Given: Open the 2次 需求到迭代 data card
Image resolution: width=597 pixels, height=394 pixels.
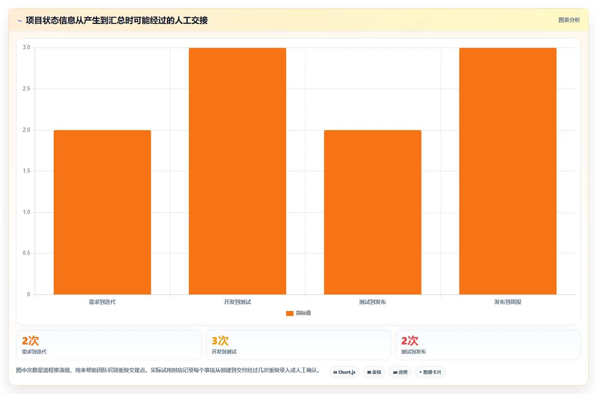Looking at the screenshot, I should pyautogui.click(x=109, y=345).
